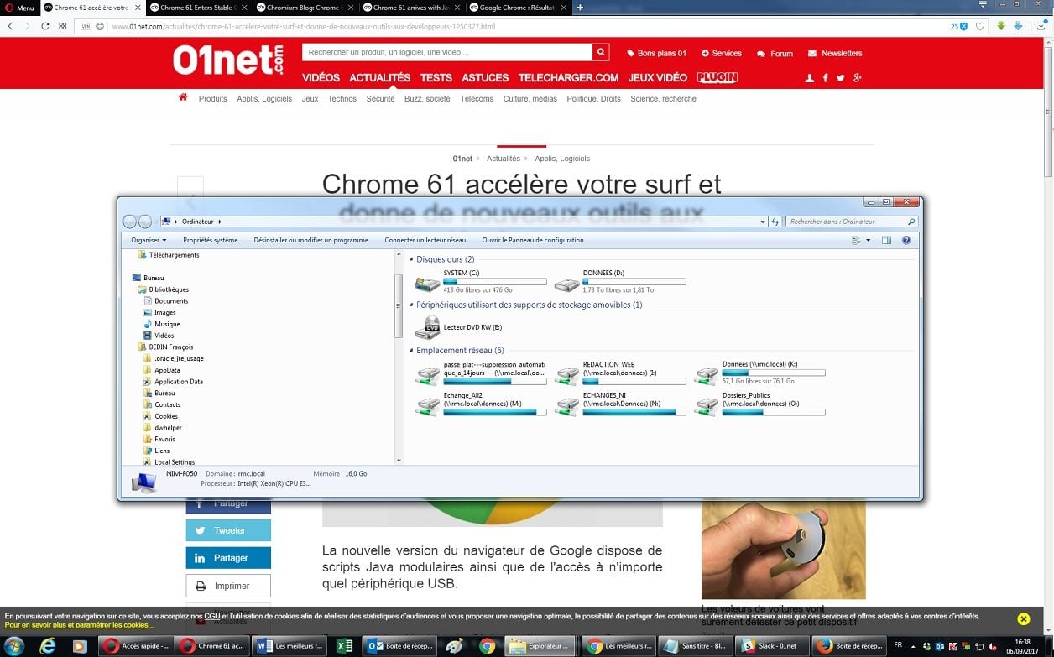
Task: Go back in Opera browser
Action: pos(10,26)
